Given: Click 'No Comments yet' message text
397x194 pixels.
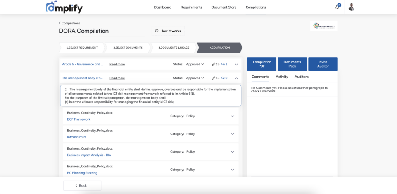Looking at the screenshot, I should click(289, 90).
